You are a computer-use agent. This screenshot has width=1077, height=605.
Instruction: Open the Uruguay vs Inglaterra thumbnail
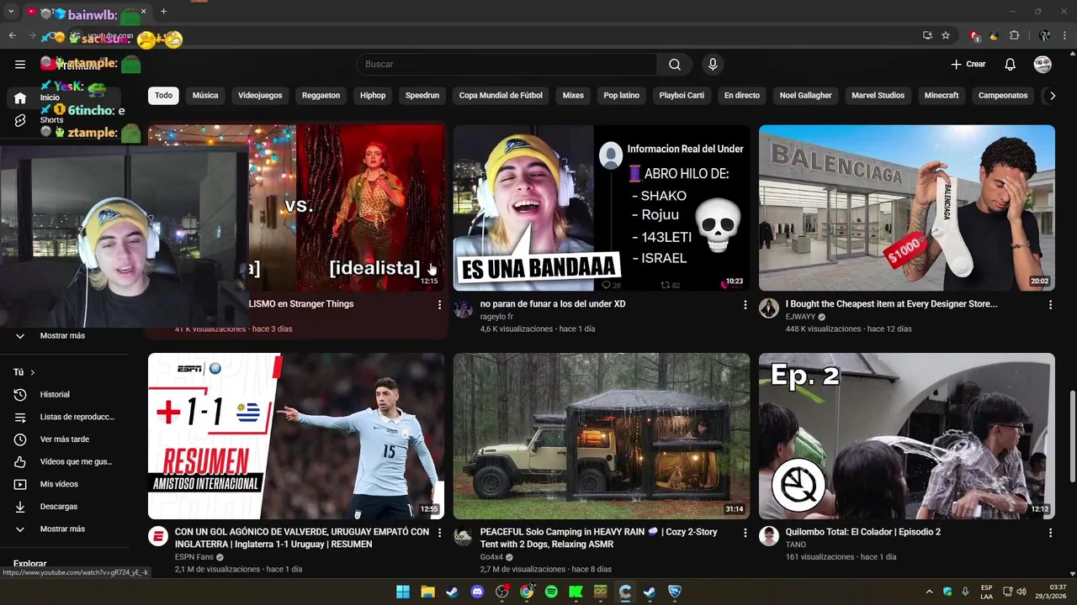tap(296, 436)
